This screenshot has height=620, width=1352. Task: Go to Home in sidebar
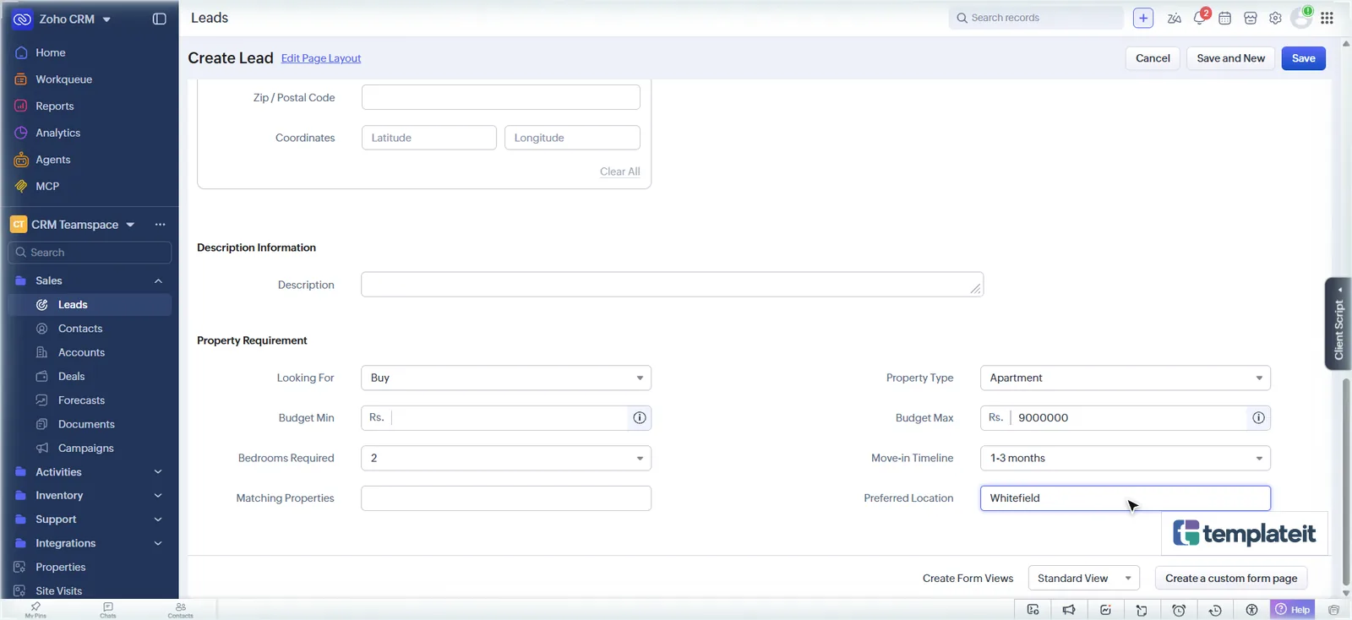50,52
